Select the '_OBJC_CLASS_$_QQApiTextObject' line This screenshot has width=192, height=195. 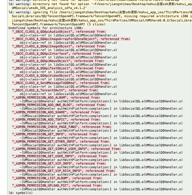coord(58,68)
